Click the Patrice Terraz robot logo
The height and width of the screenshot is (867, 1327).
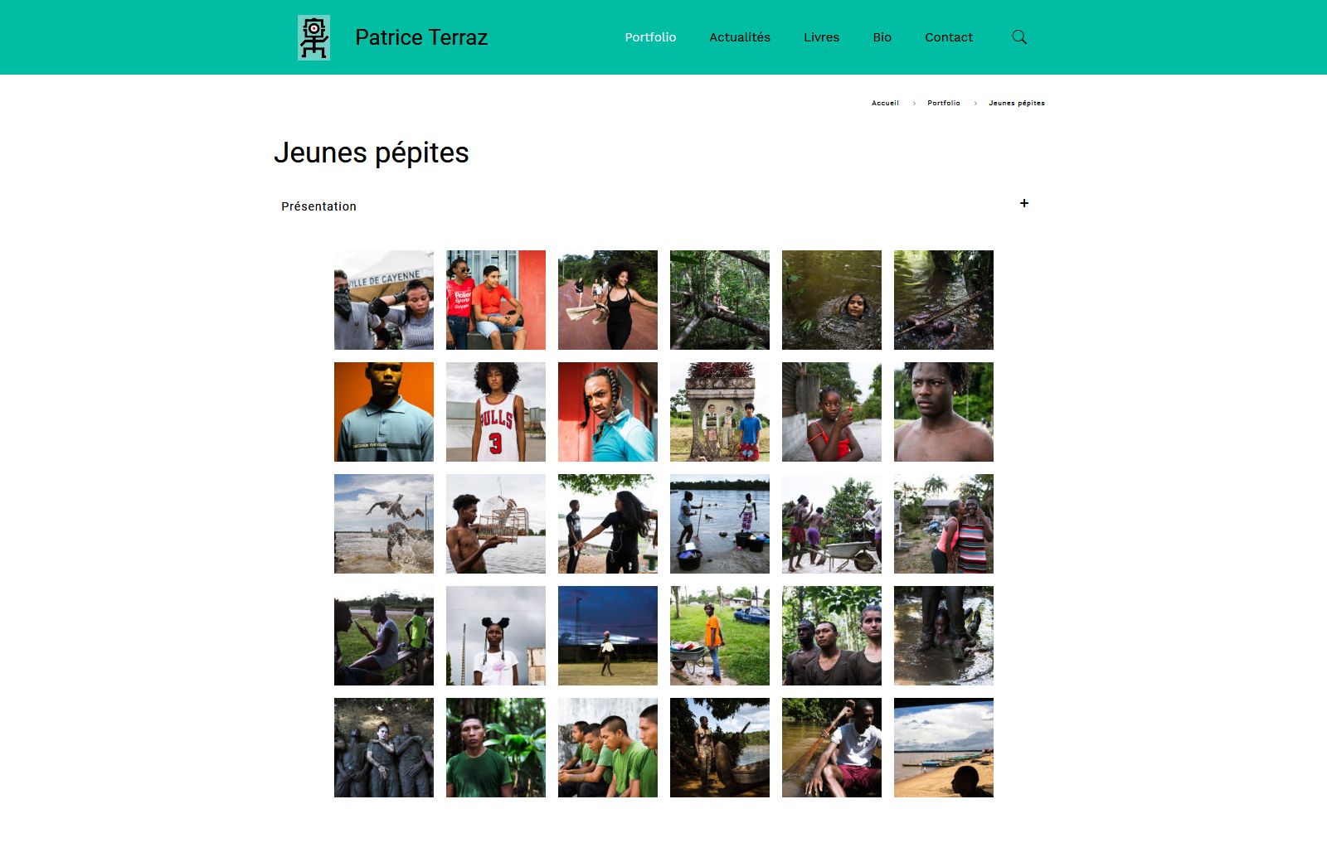314,37
